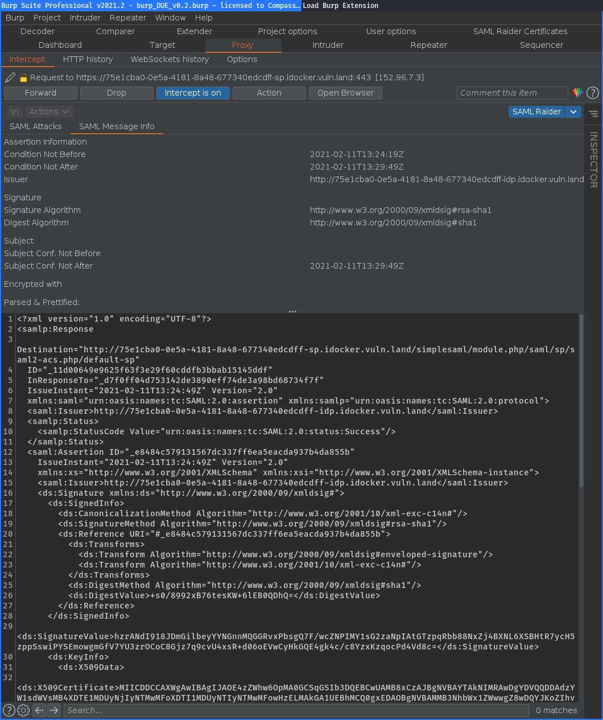Screen dimensions: 603x720
Task: Click the Comment this item field
Action: [x=512, y=93]
